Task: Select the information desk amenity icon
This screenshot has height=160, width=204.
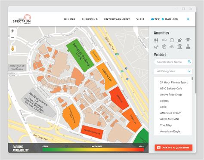Action: point(172,40)
